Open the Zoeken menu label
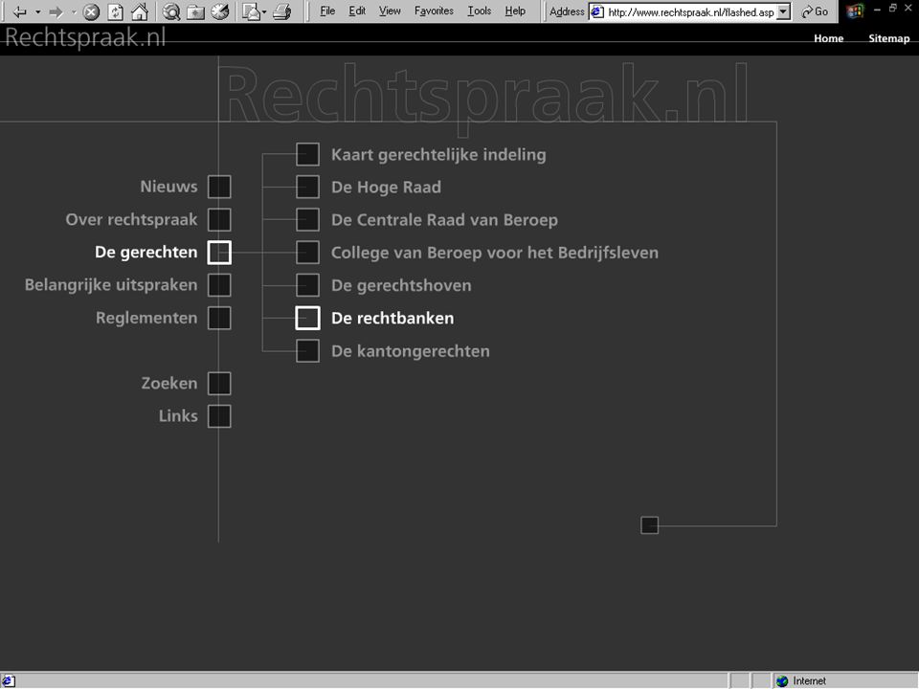Screen dimensions: 919x689 click(x=169, y=384)
